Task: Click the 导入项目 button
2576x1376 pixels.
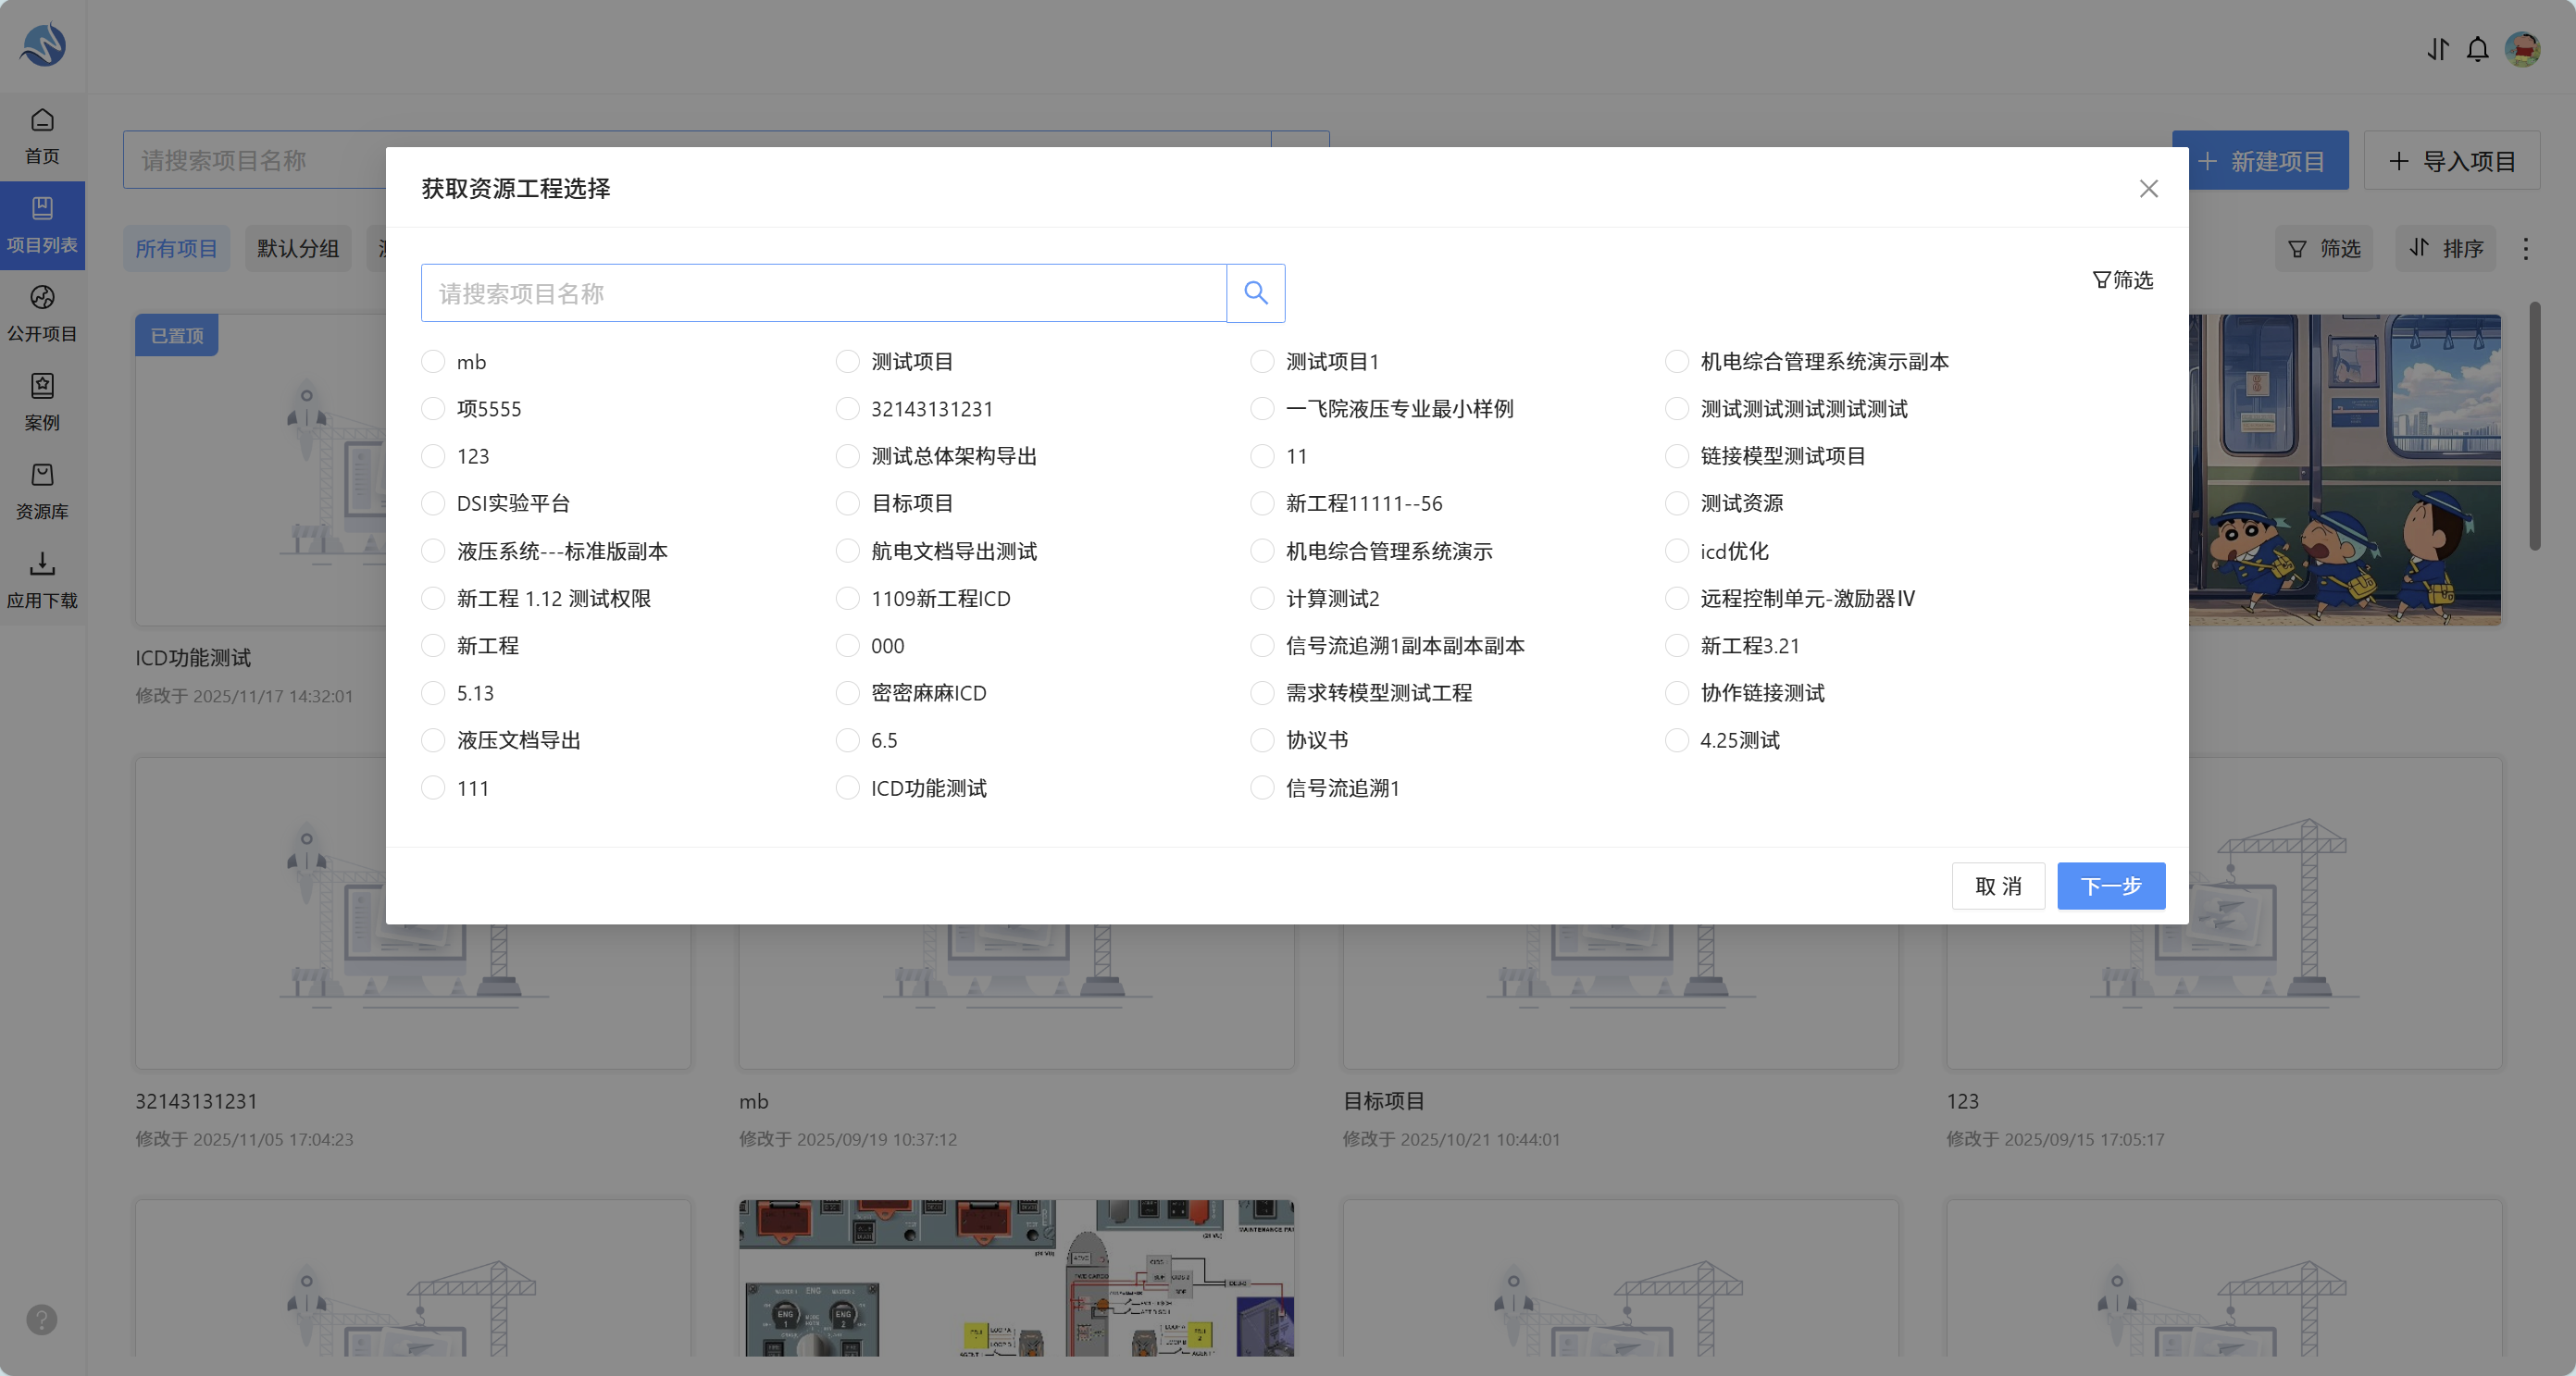Action: point(2452,161)
